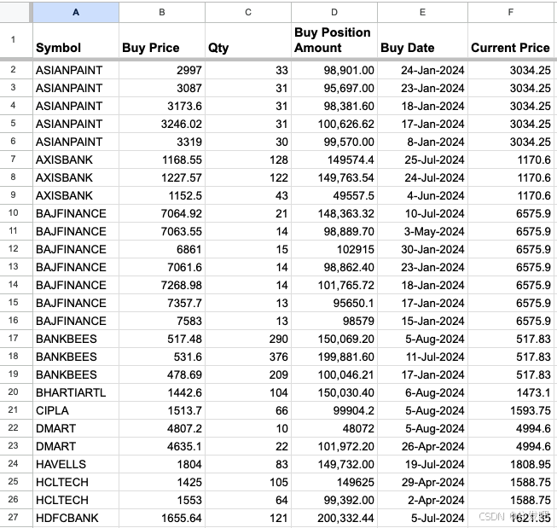
Task: Click current price 1808.95 cell
Action: pyautogui.click(x=511, y=464)
